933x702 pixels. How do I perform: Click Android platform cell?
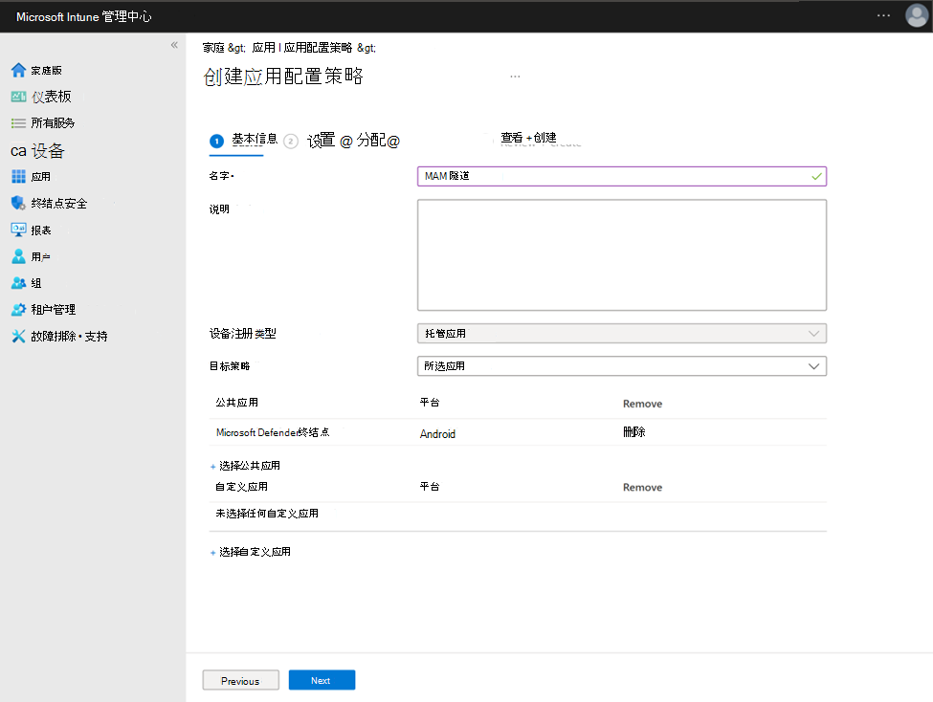tap(437, 433)
